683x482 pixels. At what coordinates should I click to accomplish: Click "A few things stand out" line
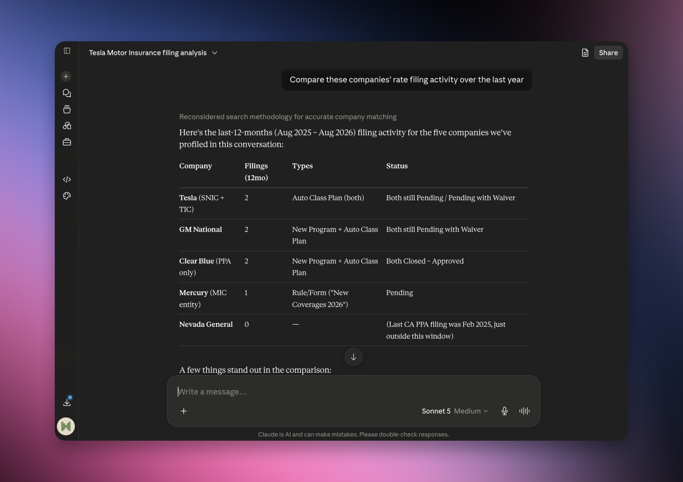pos(255,370)
